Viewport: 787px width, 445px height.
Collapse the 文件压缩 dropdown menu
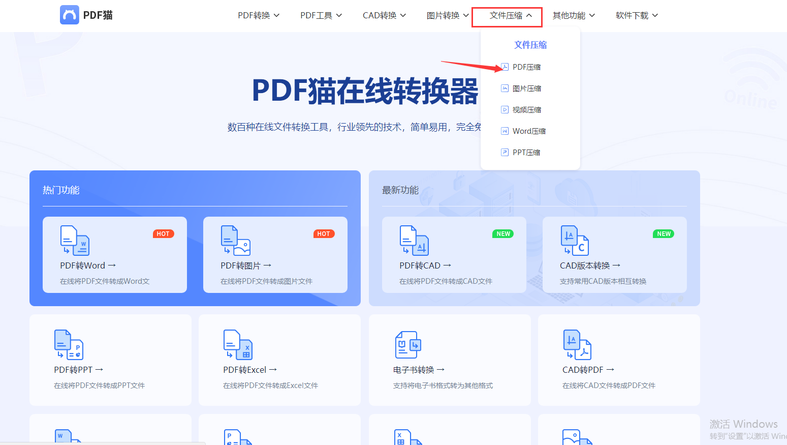(x=511, y=15)
